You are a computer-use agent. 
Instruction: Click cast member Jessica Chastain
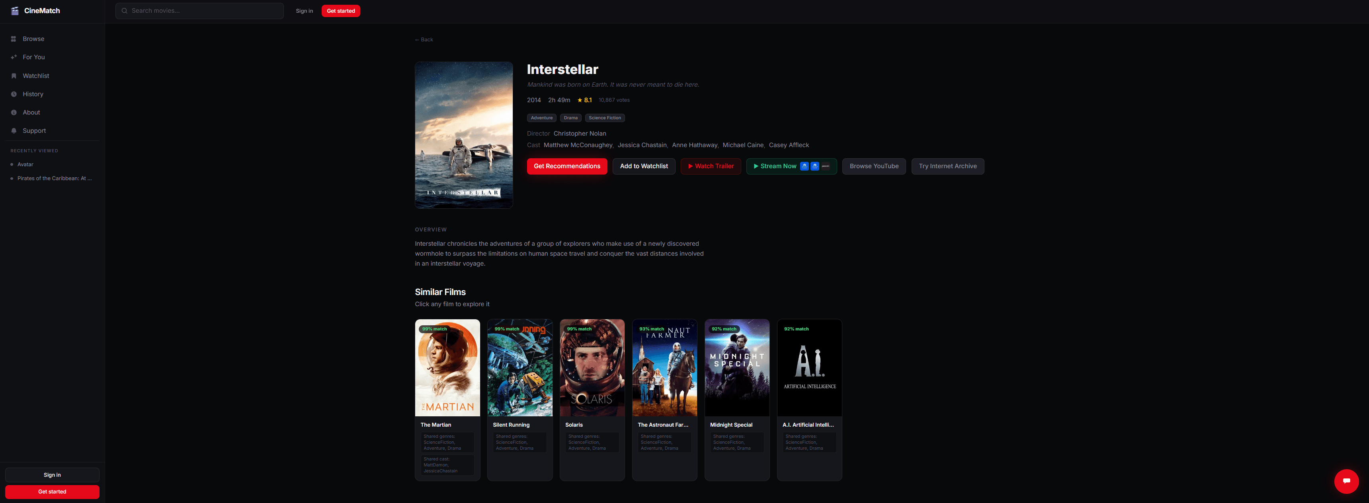click(x=642, y=146)
